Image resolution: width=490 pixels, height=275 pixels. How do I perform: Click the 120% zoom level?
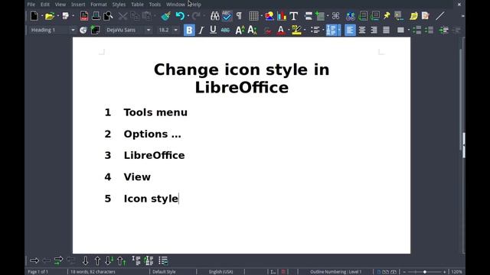click(x=456, y=272)
